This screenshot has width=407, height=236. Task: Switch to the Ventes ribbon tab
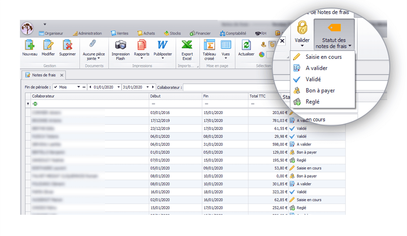[120, 33]
